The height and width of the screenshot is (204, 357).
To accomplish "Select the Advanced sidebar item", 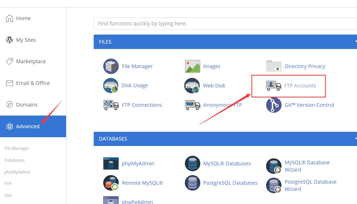I will (x=28, y=126).
